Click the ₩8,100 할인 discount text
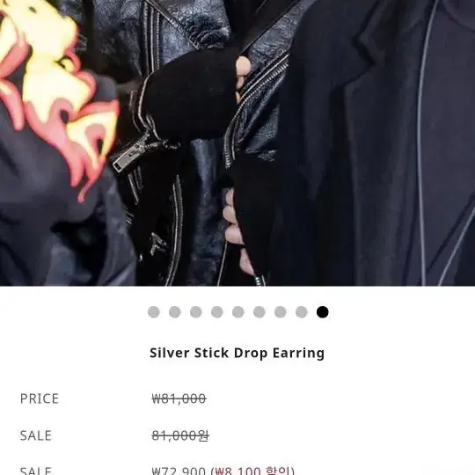This screenshot has height=475, width=475. click(252, 471)
